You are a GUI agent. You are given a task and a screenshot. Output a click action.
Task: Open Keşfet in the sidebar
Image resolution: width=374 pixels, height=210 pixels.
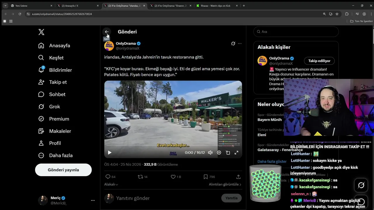pyautogui.click(x=51, y=58)
